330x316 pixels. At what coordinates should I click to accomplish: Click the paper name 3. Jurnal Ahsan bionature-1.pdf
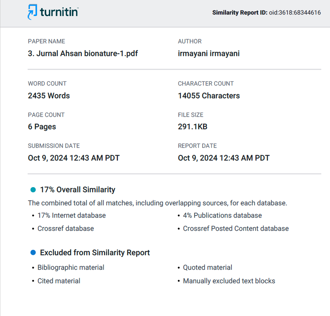[x=83, y=54]
